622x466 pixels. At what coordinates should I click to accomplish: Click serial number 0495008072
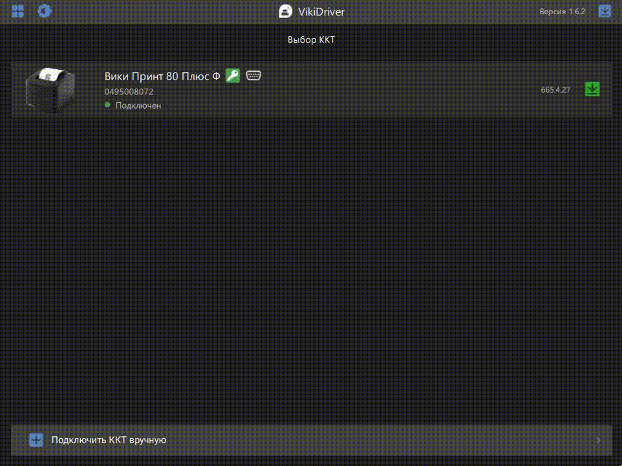[129, 92]
